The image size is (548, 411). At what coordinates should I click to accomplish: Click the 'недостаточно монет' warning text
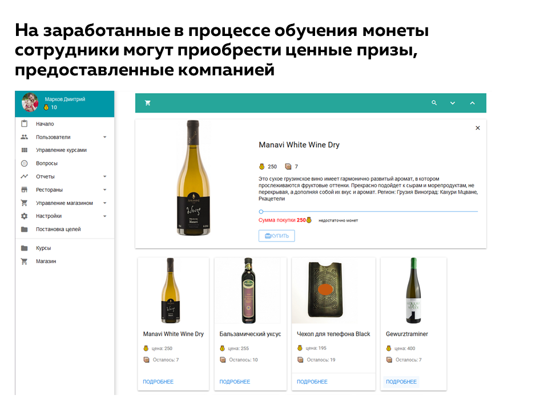tap(339, 220)
